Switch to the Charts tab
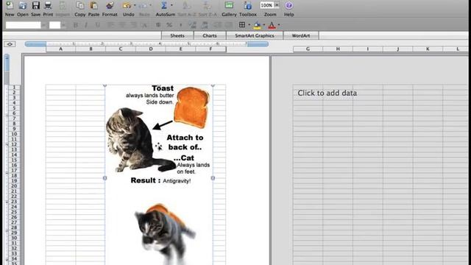 click(210, 35)
